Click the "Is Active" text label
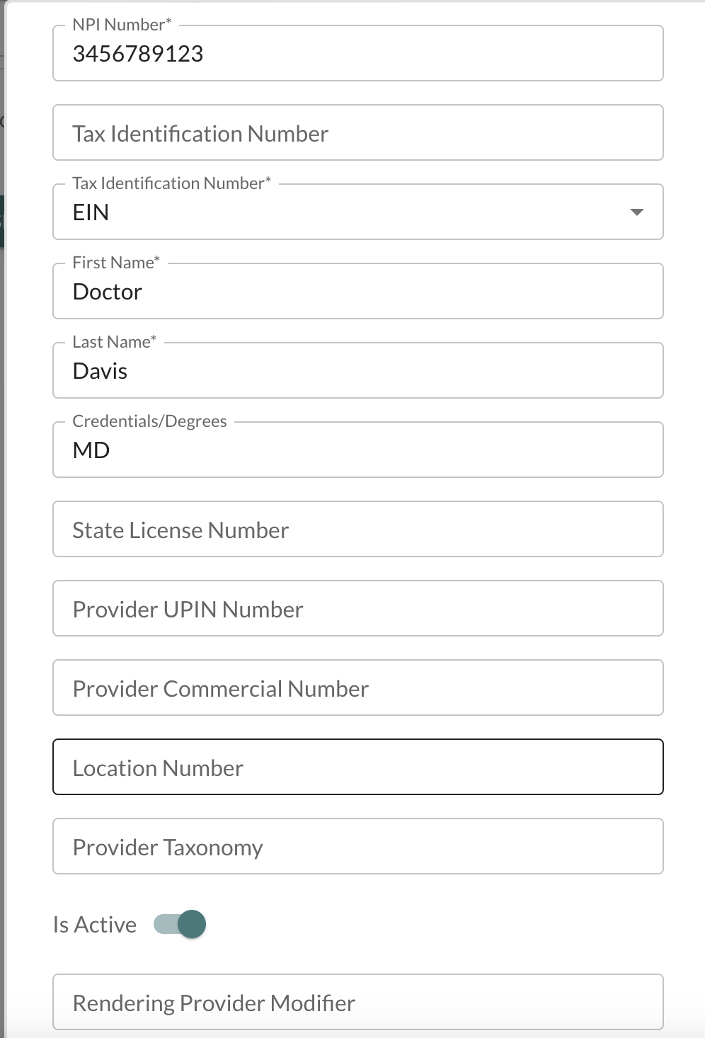Viewport: 705px width, 1038px height. [x=95, y=925]
